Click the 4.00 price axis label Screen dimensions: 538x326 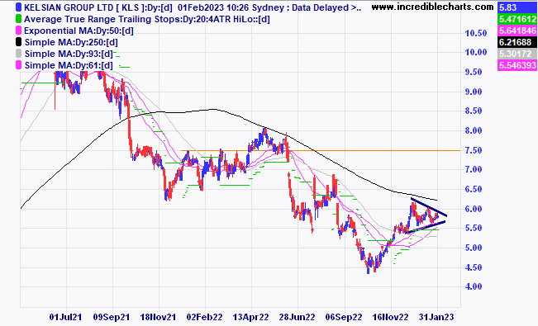pos(474,286)
